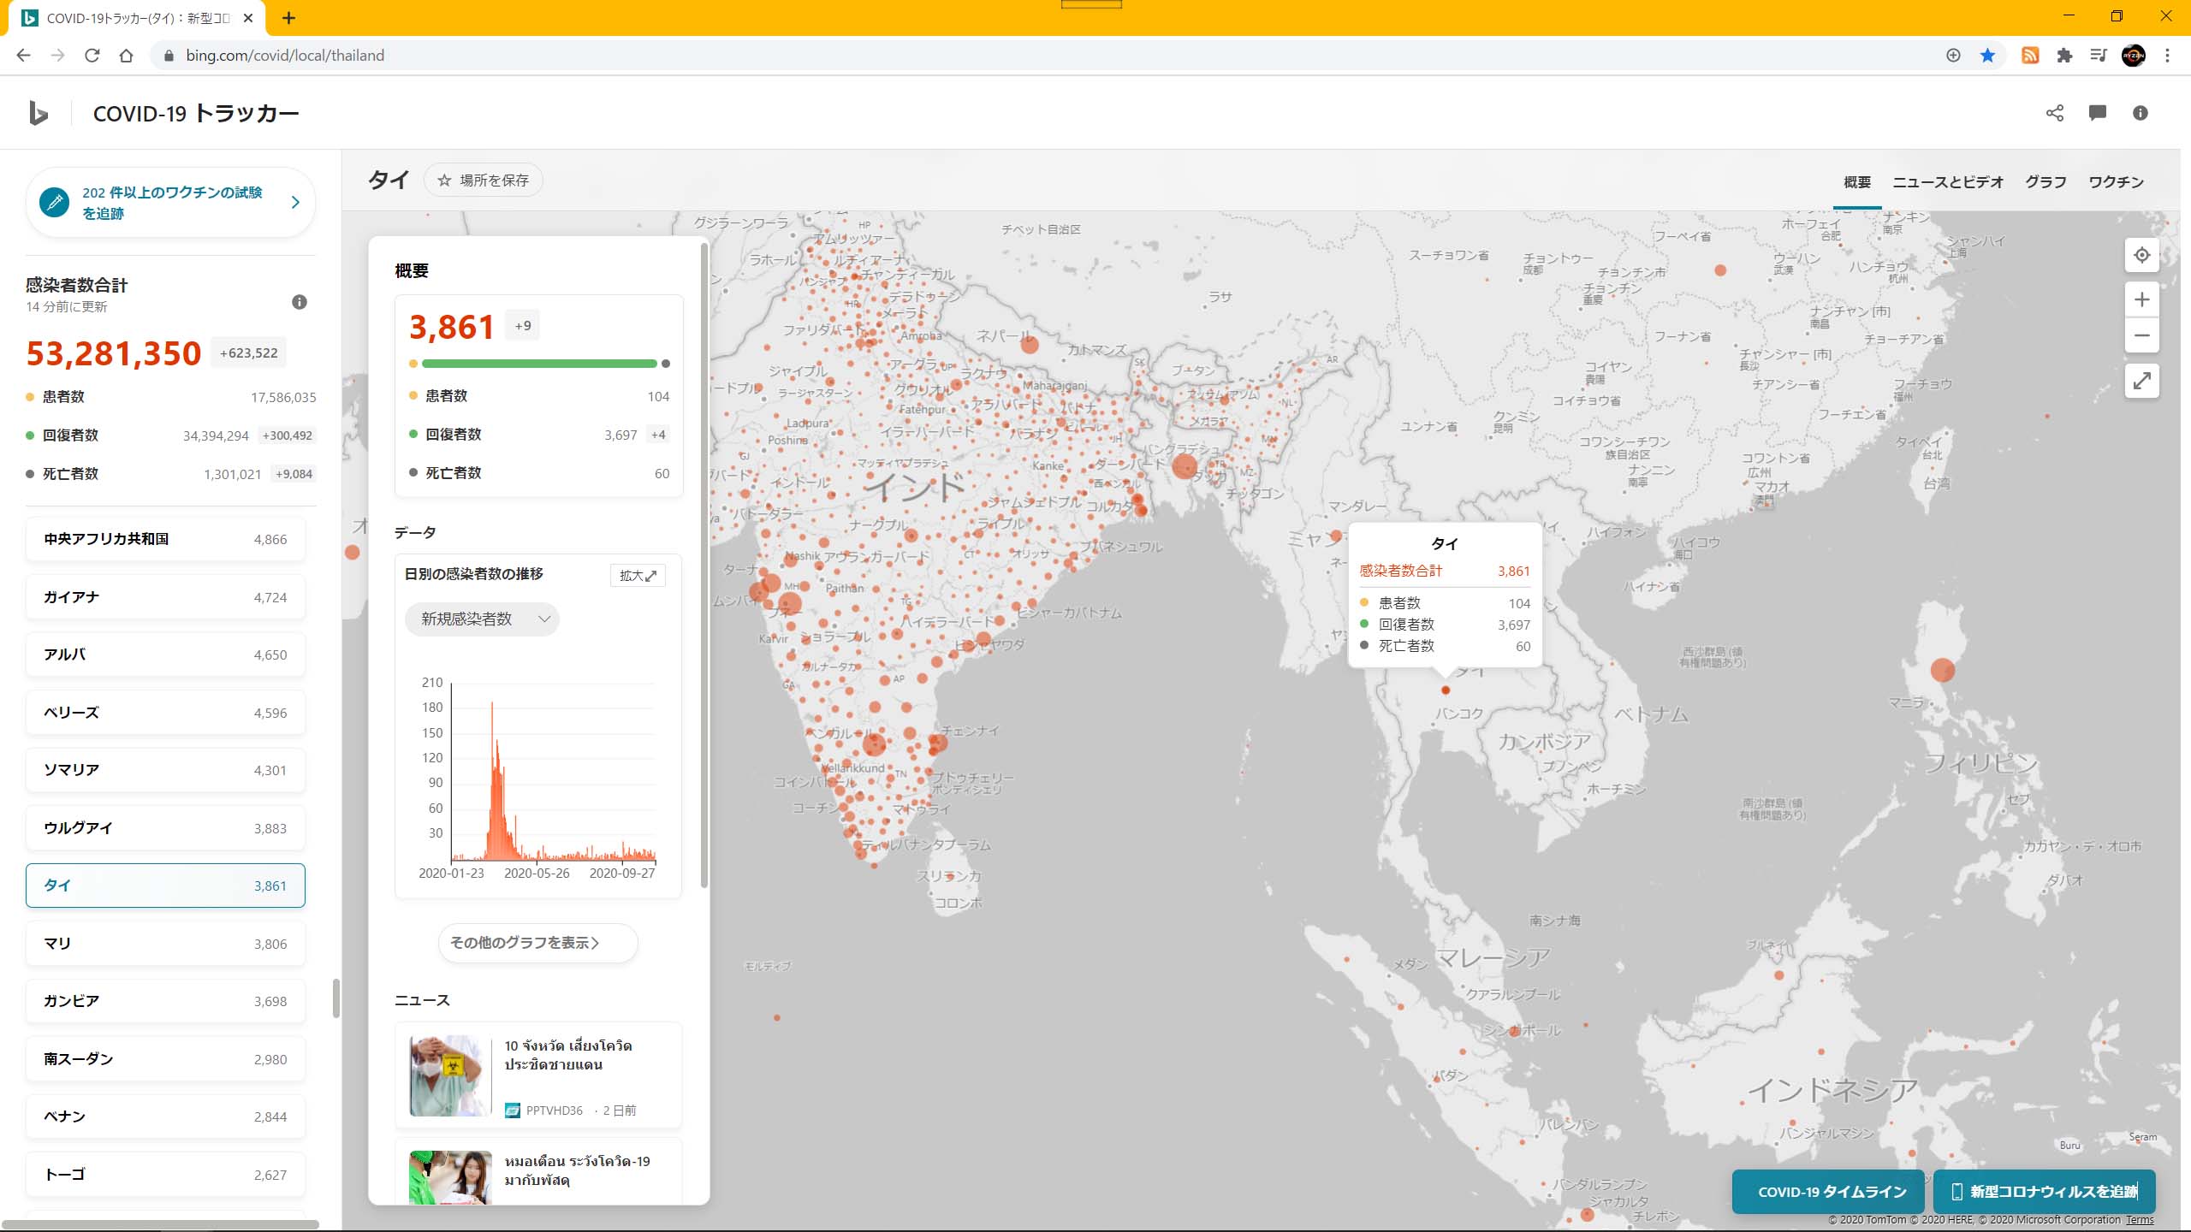Click the bookmark star in address bar

[1987, 56]
